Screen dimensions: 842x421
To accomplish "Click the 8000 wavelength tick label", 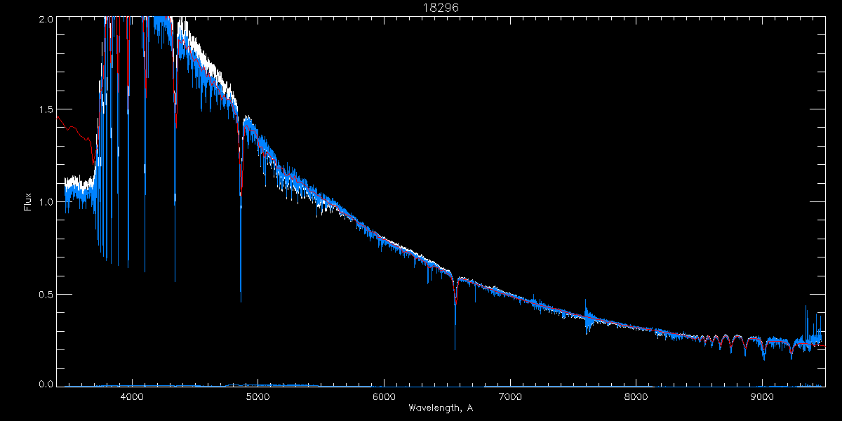I will tap(636, 396).
